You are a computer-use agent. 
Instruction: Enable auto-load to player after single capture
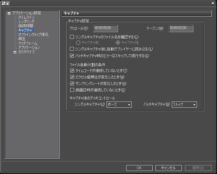click(x=72, y=49)
